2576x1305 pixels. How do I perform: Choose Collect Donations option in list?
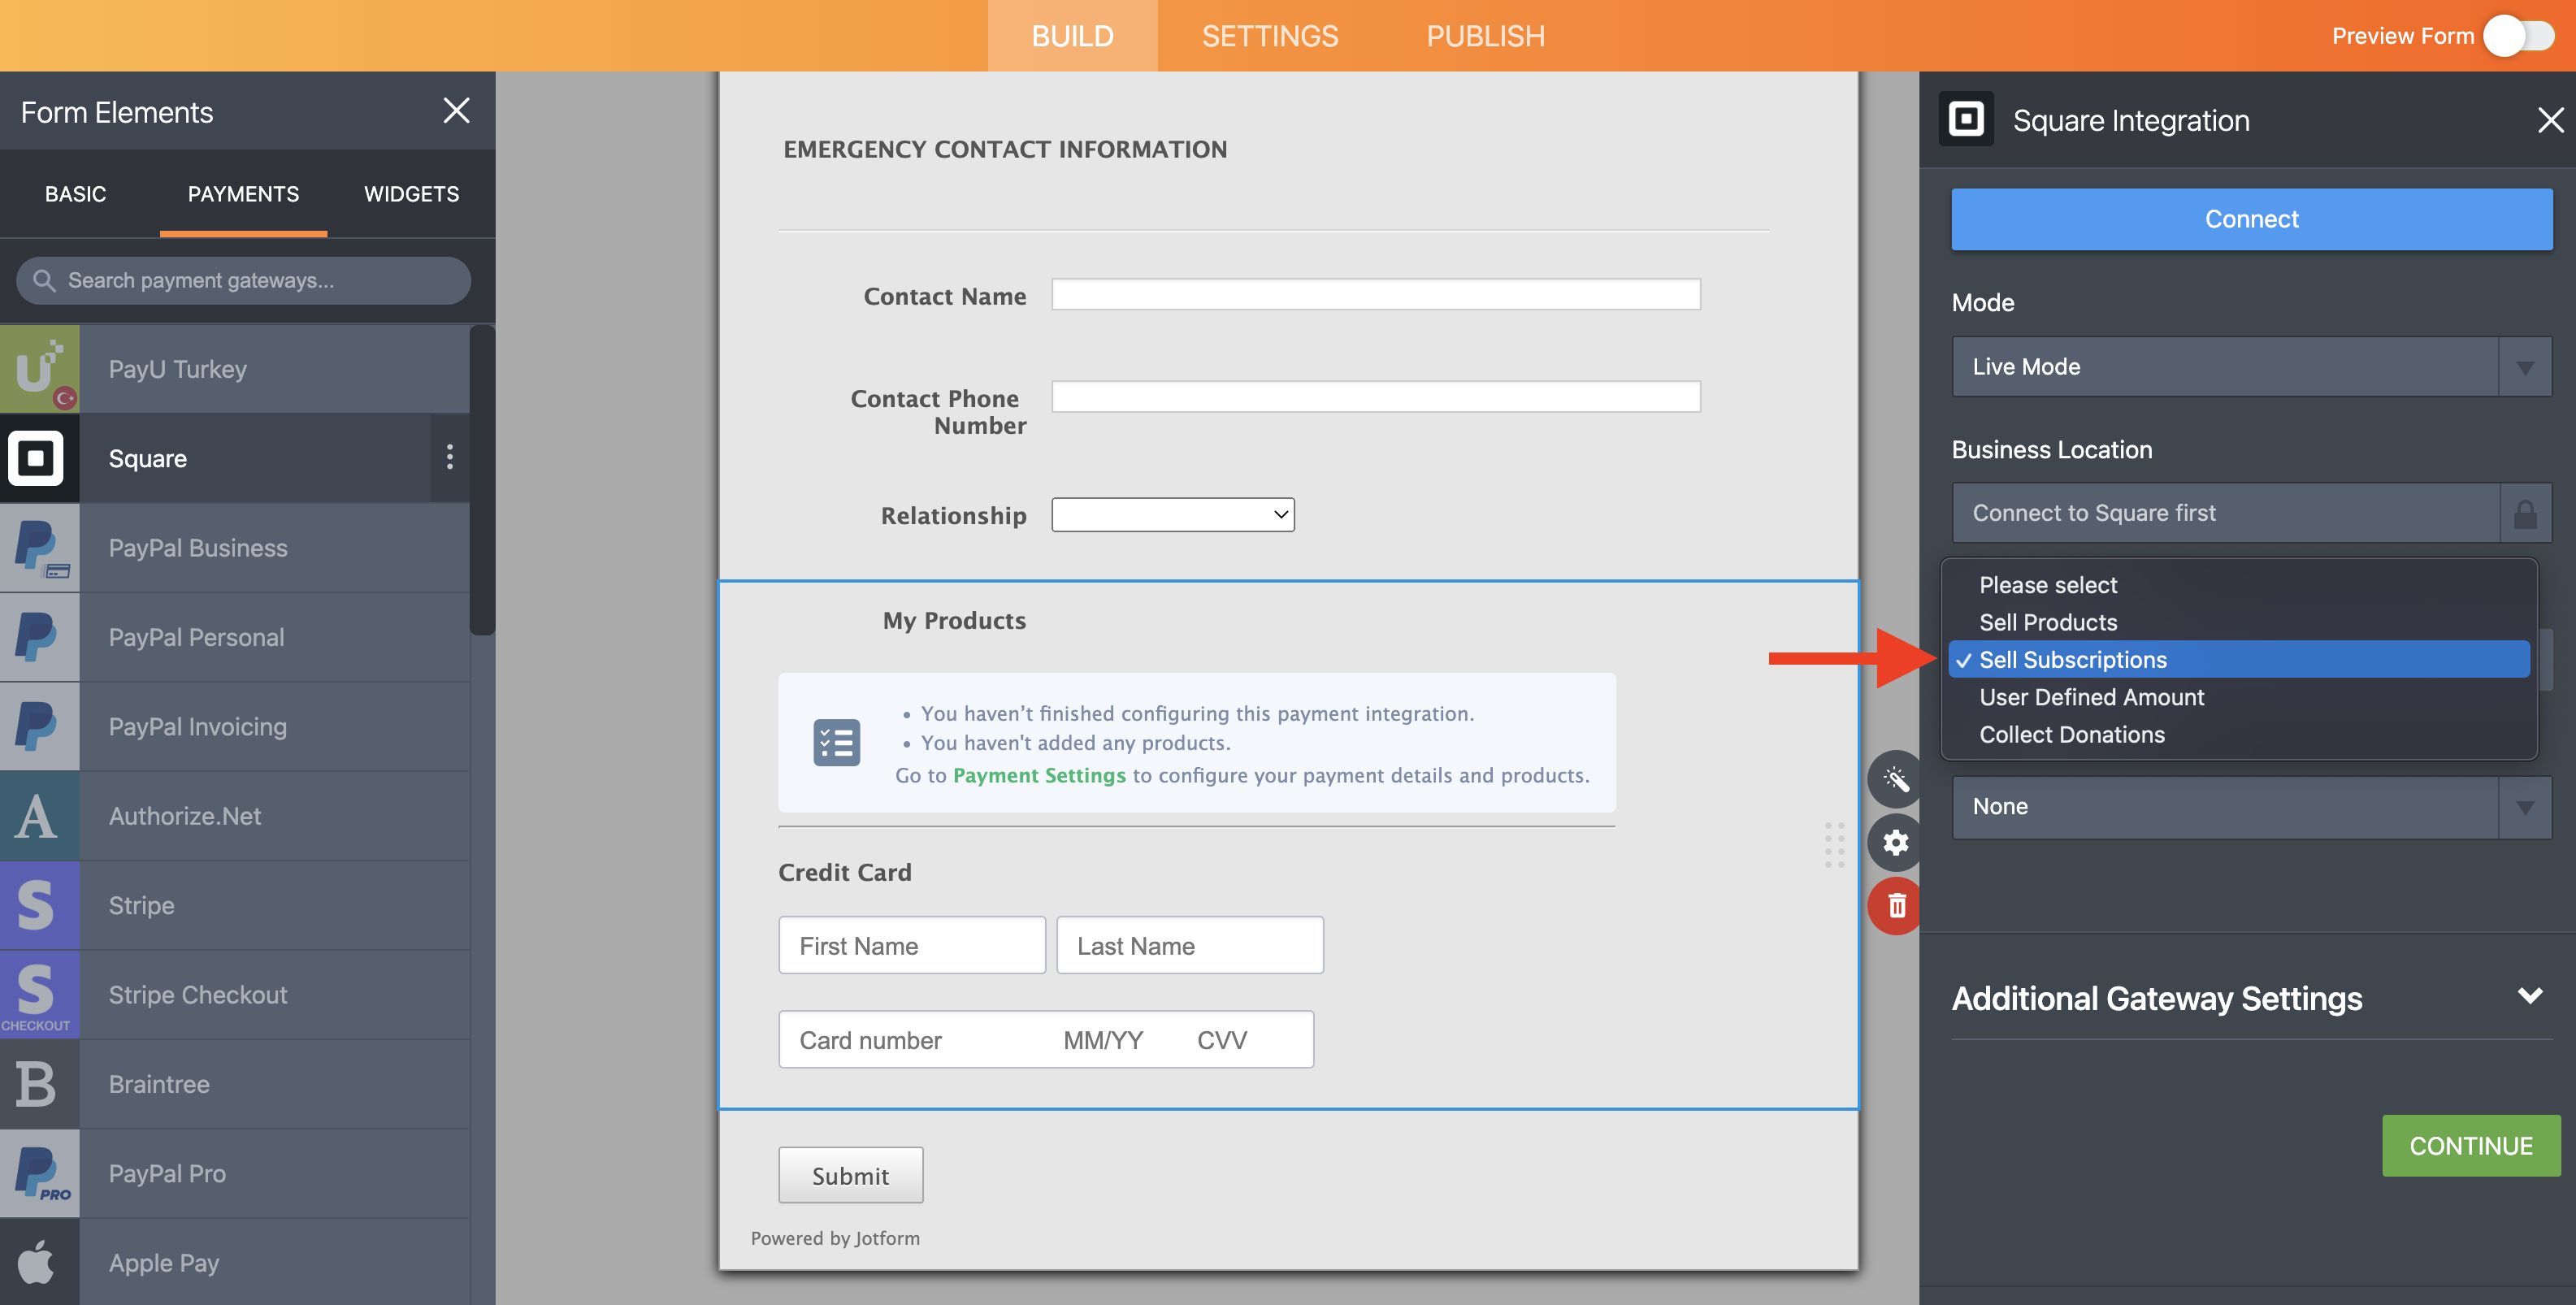(x=2072, y=734)
